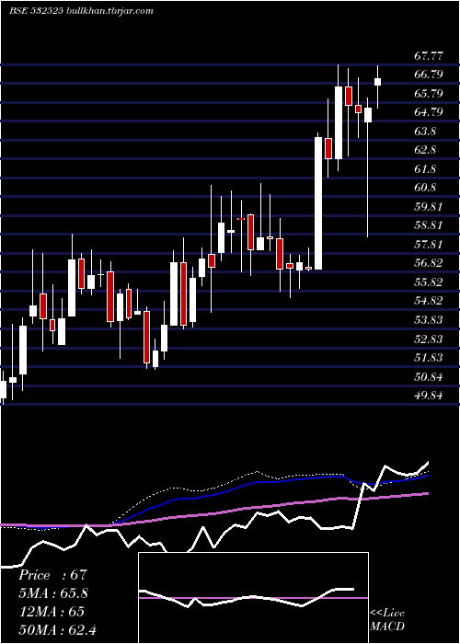This screenshot has height=644, width=460.
Task: Click the 61.8 price axis label
Action: click(425, 168)
